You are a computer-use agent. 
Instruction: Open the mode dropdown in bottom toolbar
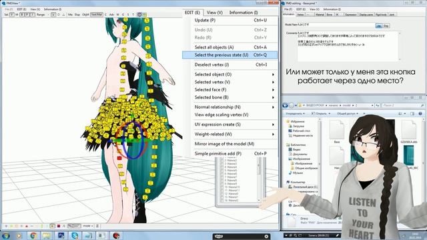87,226
